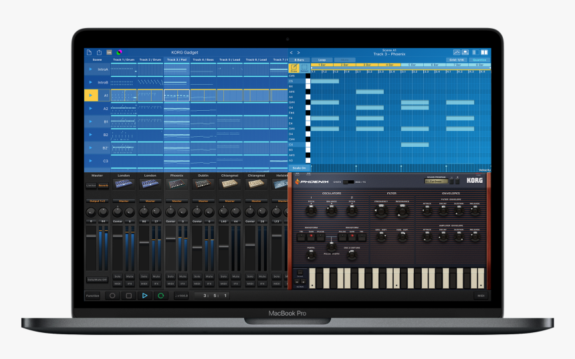
Task: Open the first London gadget thumbnail
Action: coord(124,184)
